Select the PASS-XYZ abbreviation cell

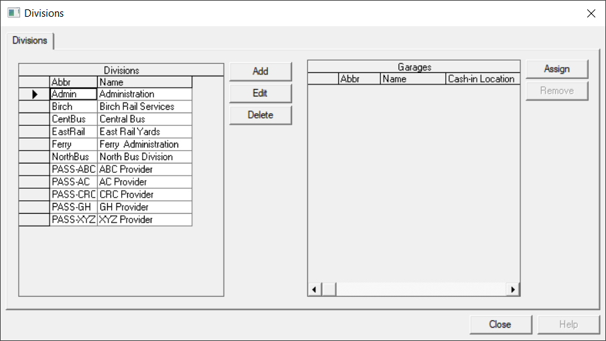74,220
